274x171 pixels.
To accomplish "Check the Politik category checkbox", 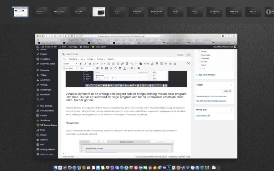I will click(199, 51).
